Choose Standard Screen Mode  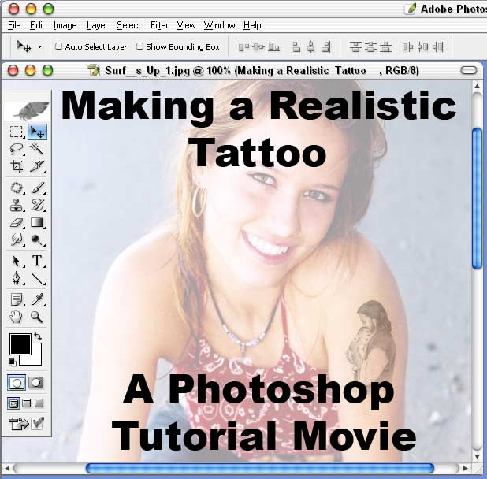coord(13,403)
